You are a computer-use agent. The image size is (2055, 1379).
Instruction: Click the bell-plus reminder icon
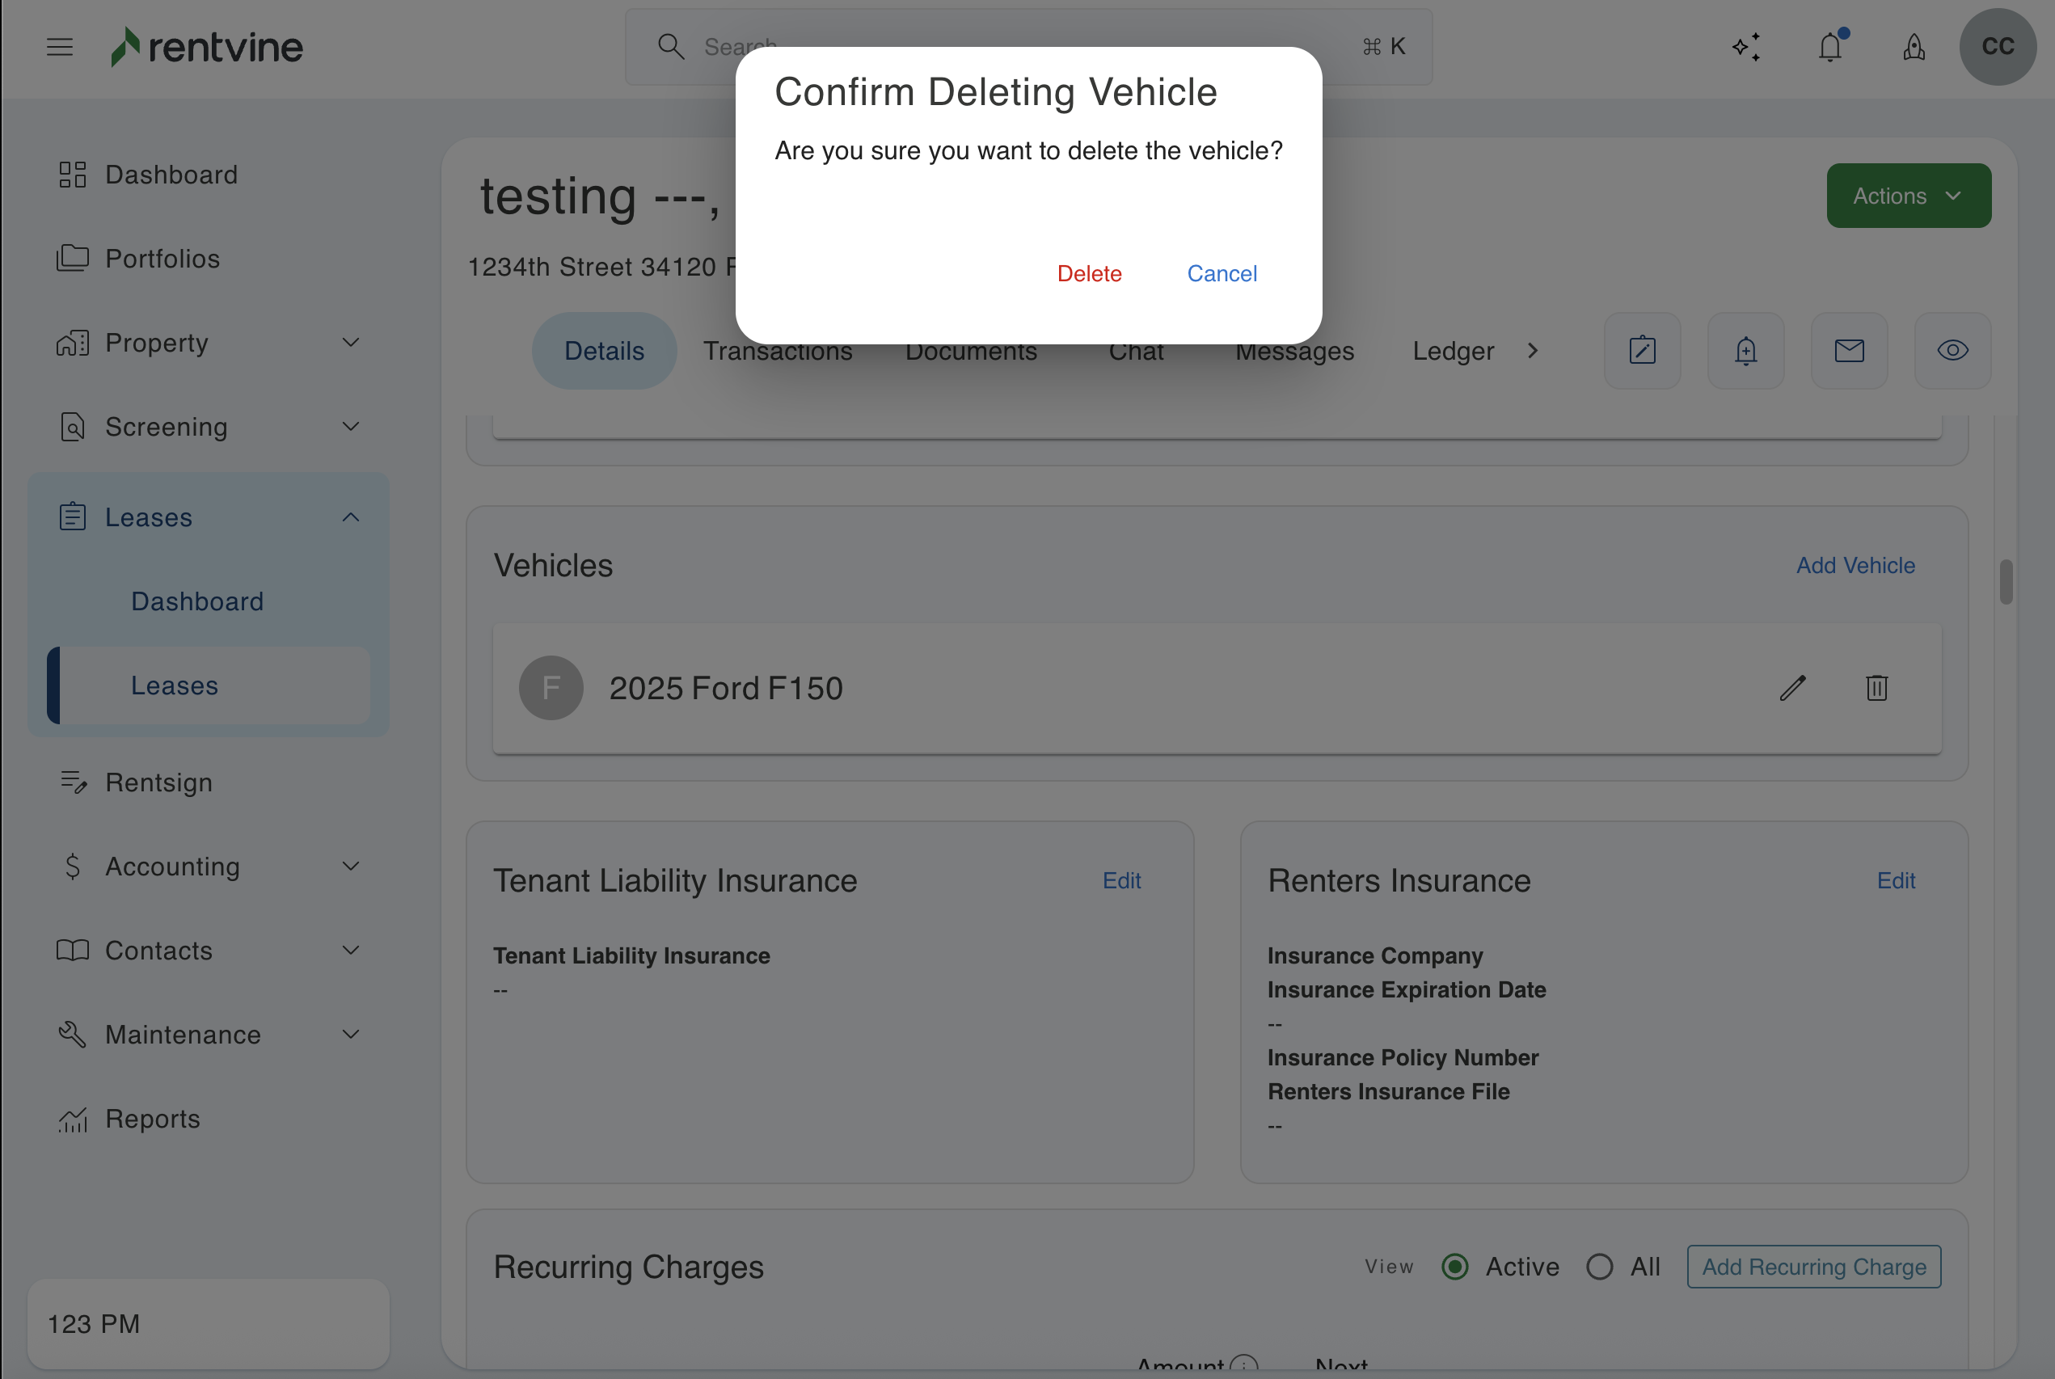(1745, 351)
